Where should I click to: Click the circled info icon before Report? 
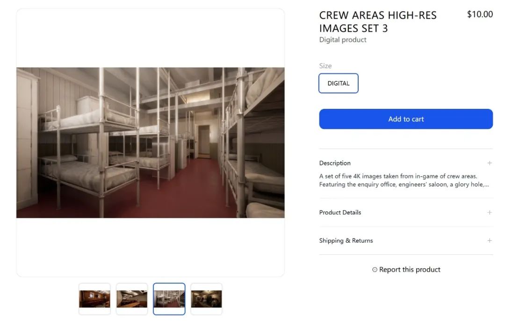(375, 270)
